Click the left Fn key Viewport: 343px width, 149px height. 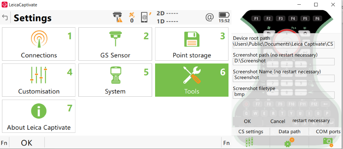4,143
